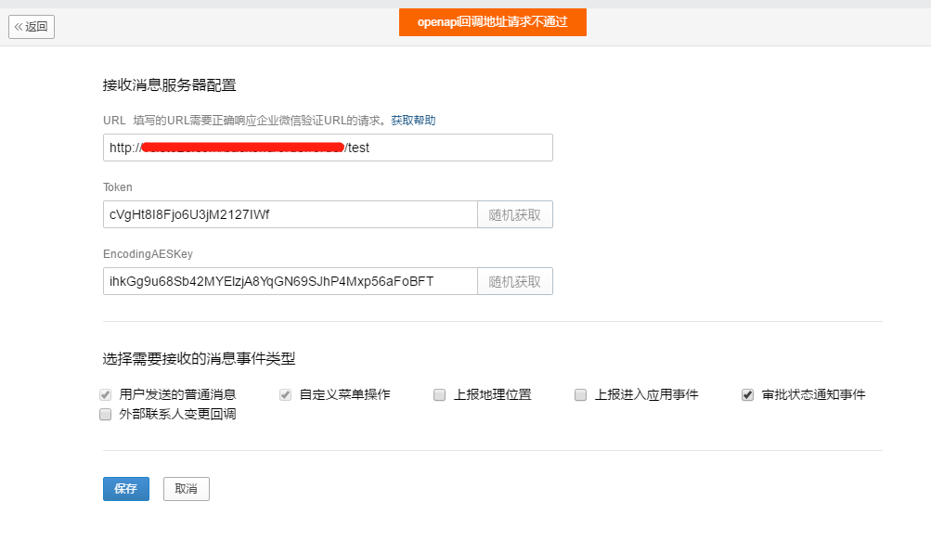Save the configuration with 保存
This screenshot has width=931, height=540.
coord(126,489)
